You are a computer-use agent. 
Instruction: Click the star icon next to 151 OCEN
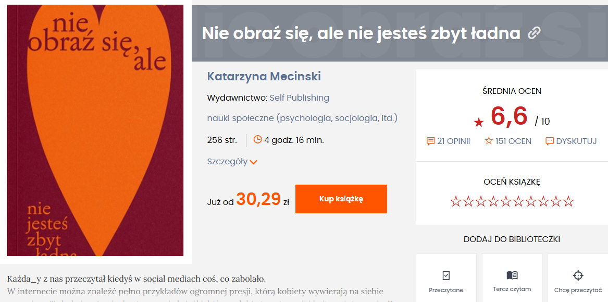489,141
